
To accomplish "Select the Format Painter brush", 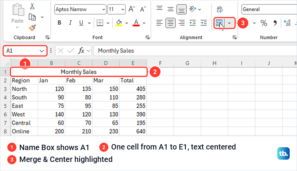I will click(32, 28).
